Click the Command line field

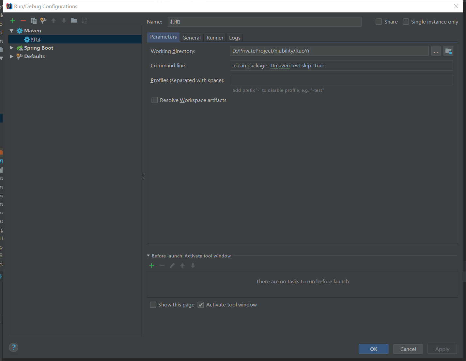pyautogui.click(x=341, y=65)
